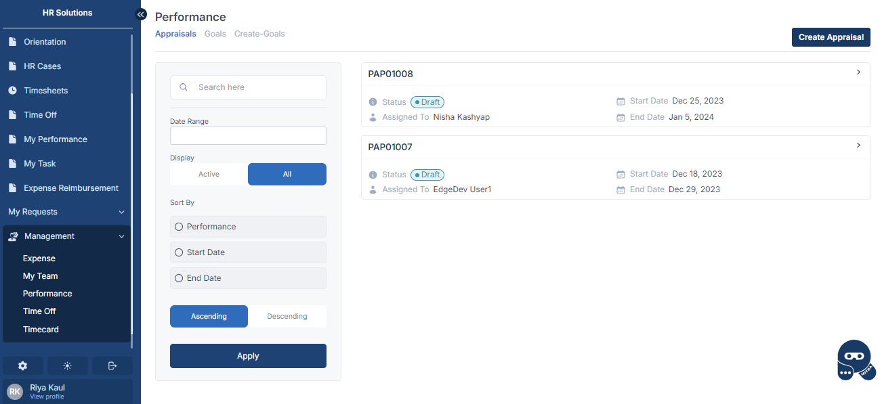Open the Miyaa chatbot assistant icon
Viewport: 882px width, 404px height.
tap(855, 361)
